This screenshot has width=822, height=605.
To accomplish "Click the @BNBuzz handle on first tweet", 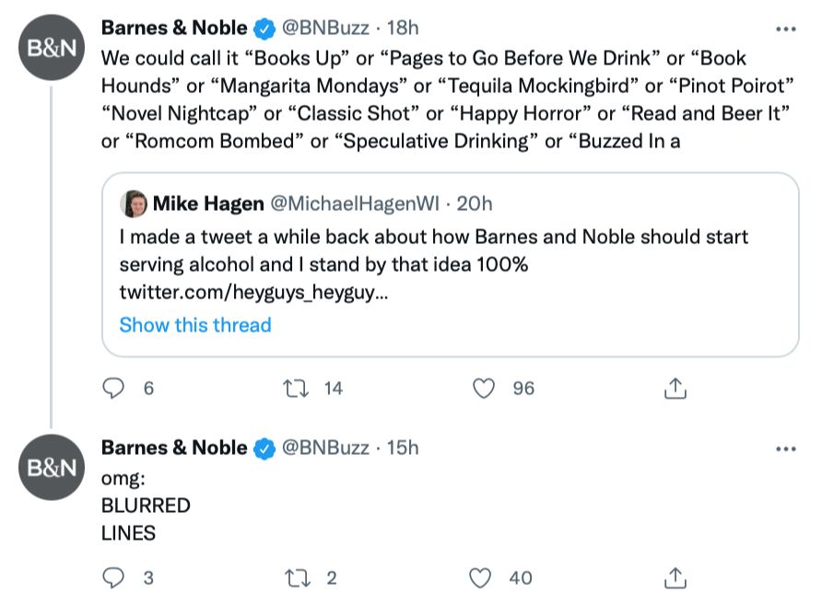I will point(324,28).
